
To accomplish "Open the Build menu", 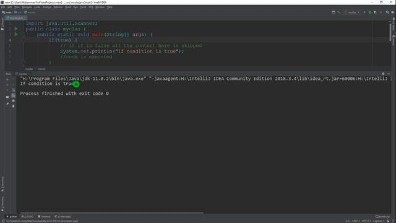I will pyautogui.click(x=68, y=7).
